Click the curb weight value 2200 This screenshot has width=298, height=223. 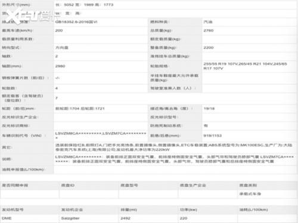click(209, 48)
